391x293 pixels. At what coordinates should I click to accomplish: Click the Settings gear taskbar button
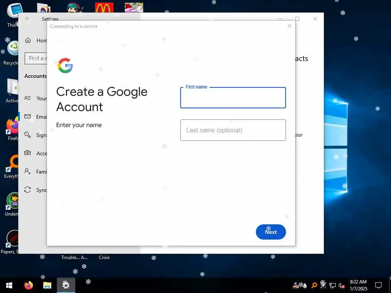click(x=66, y=285)
